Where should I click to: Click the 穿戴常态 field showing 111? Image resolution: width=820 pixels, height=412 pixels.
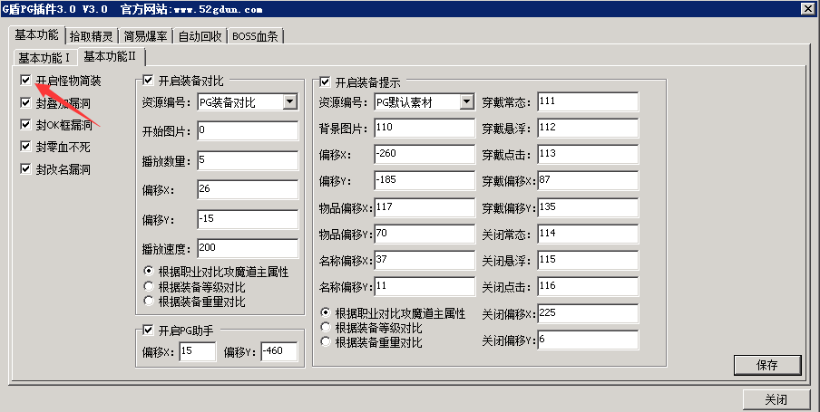tap(588, 101)
